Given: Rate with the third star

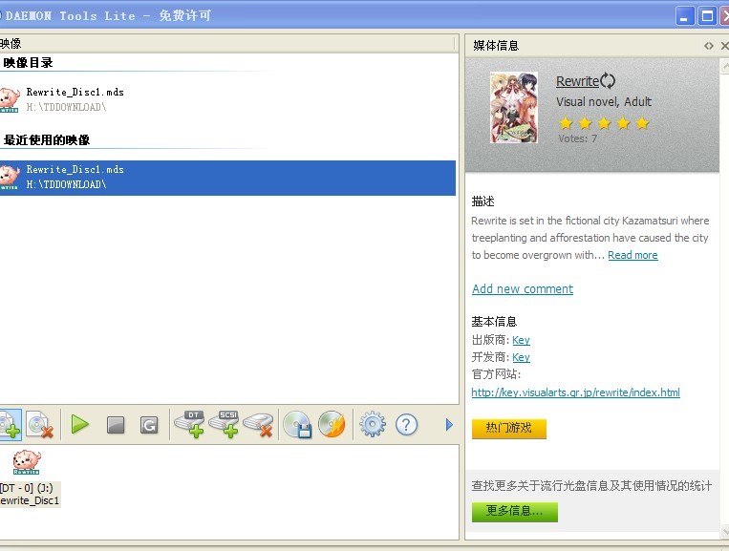Looking at the screenshot, I should click(604, 123).
